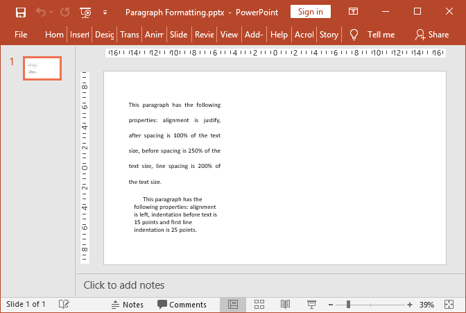Open the File tab
Image resolution: width=466 pixels, height=313 pixels.
click(21, 34)
